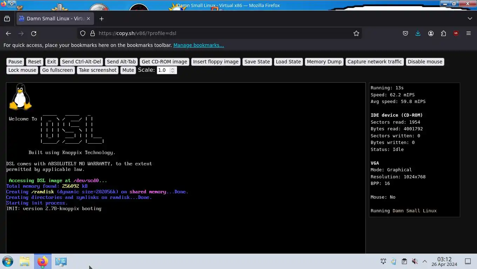Open the Manage bookmarks link

click(x=199, y=45)
